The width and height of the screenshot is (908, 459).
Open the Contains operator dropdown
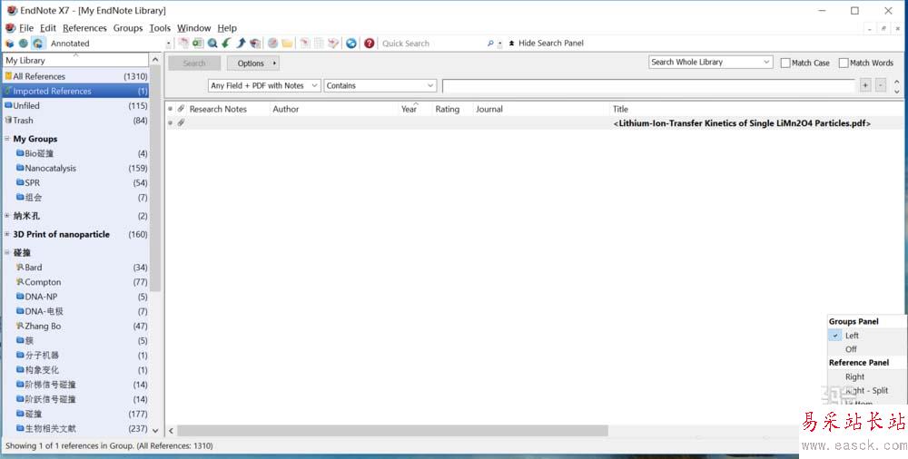click(x=380, y=85)
